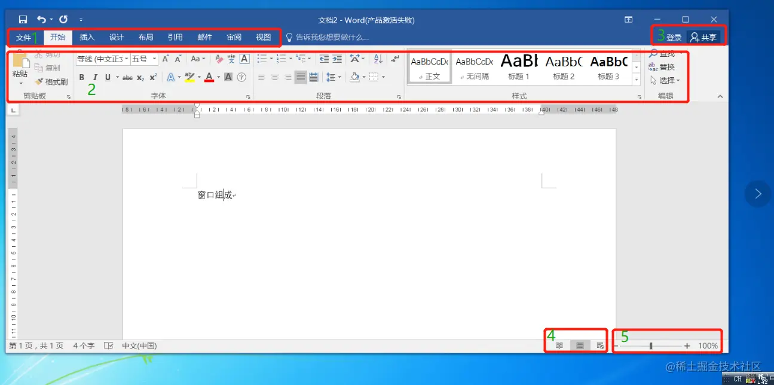Switch to the 邮件 ribbon tab
This screenshot has width=774, height=385.
(204, 38)
